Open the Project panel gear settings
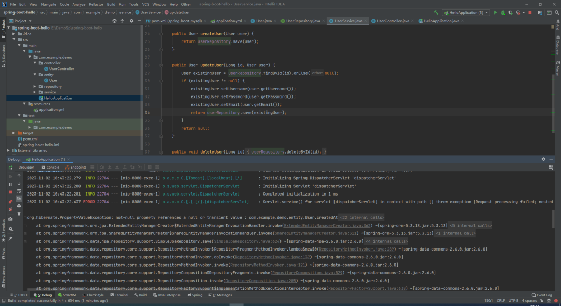This screenshot has width=561, height=306. point(131,21)
